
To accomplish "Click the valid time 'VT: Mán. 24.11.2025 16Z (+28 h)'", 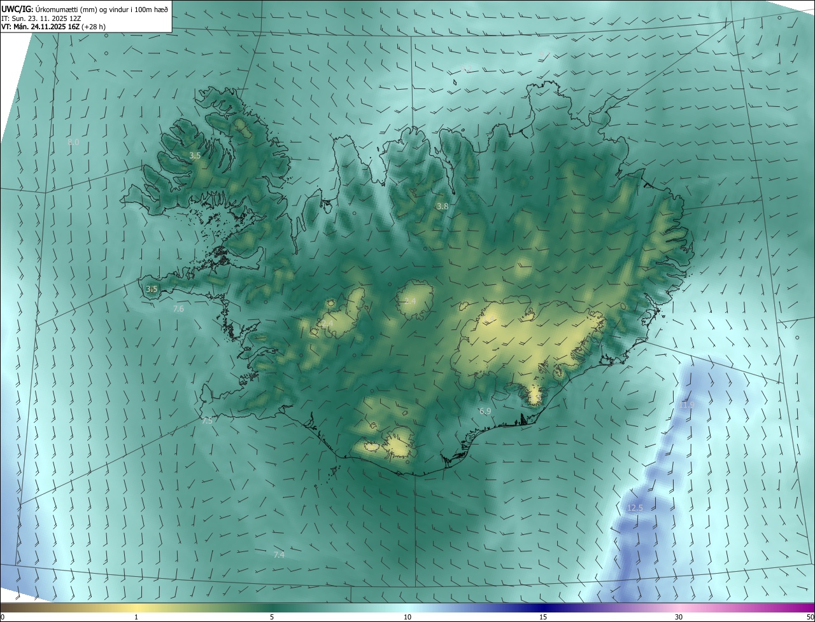I will [x=53, y=27].
